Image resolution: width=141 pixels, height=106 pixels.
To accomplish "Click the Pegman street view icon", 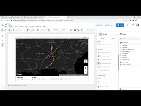I will pos(85,62).
